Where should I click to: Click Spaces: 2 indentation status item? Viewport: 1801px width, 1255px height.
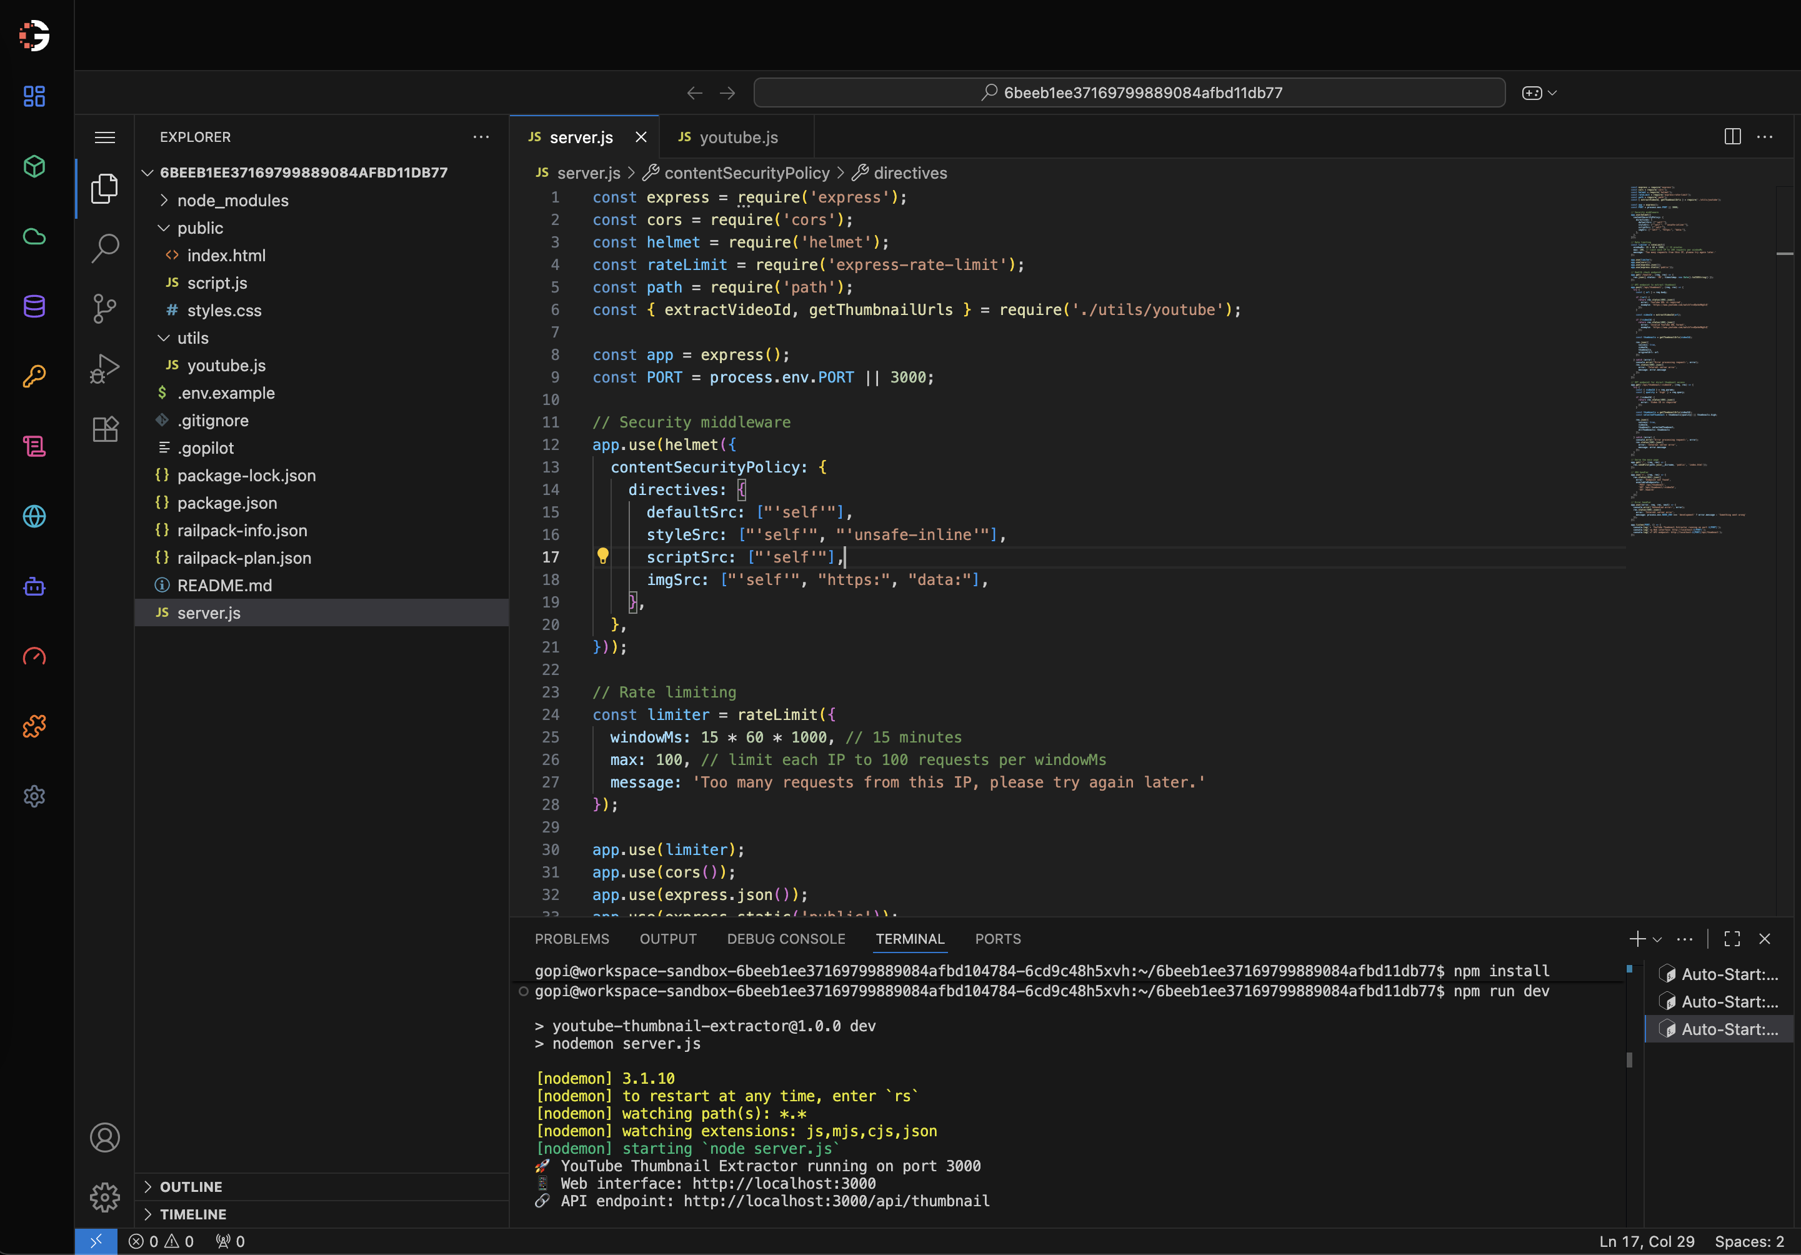(1749, 1241)
